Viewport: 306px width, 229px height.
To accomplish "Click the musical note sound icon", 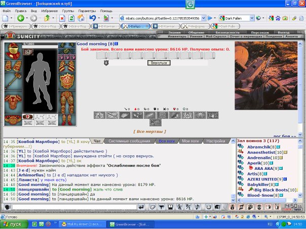I will [x=197, y=207].
